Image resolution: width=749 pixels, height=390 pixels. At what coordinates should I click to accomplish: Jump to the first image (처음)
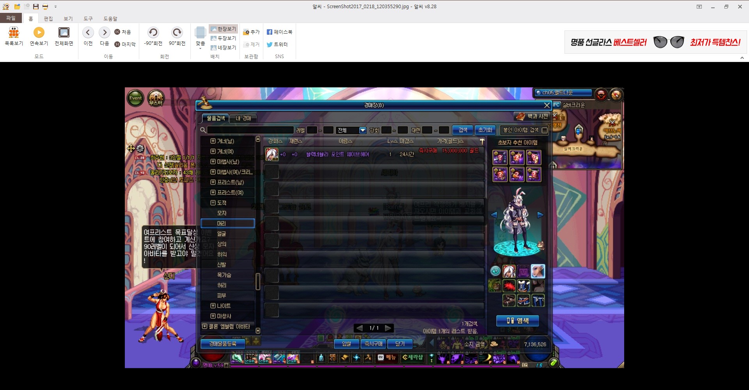(122, 32)
